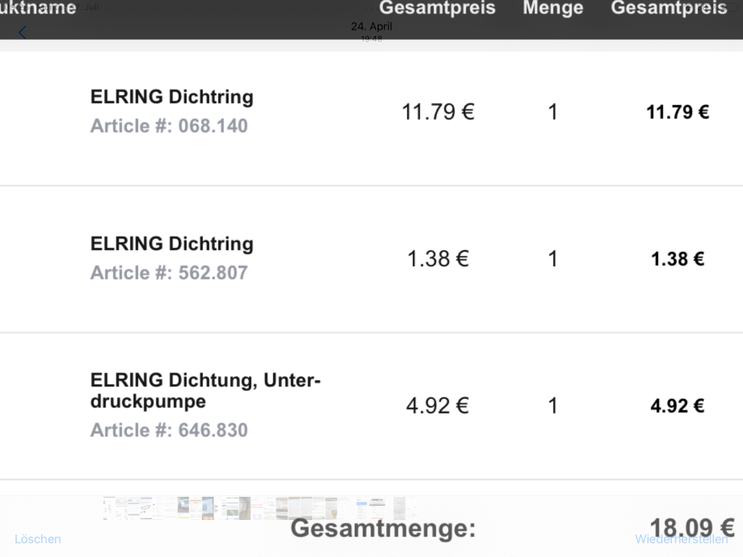Tap the non-bold 1.38 € unit price

[x=438, y=259]
